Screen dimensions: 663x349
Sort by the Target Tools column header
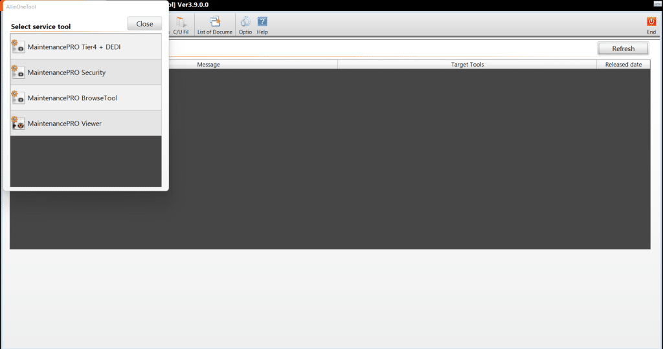tap(467, 65)
